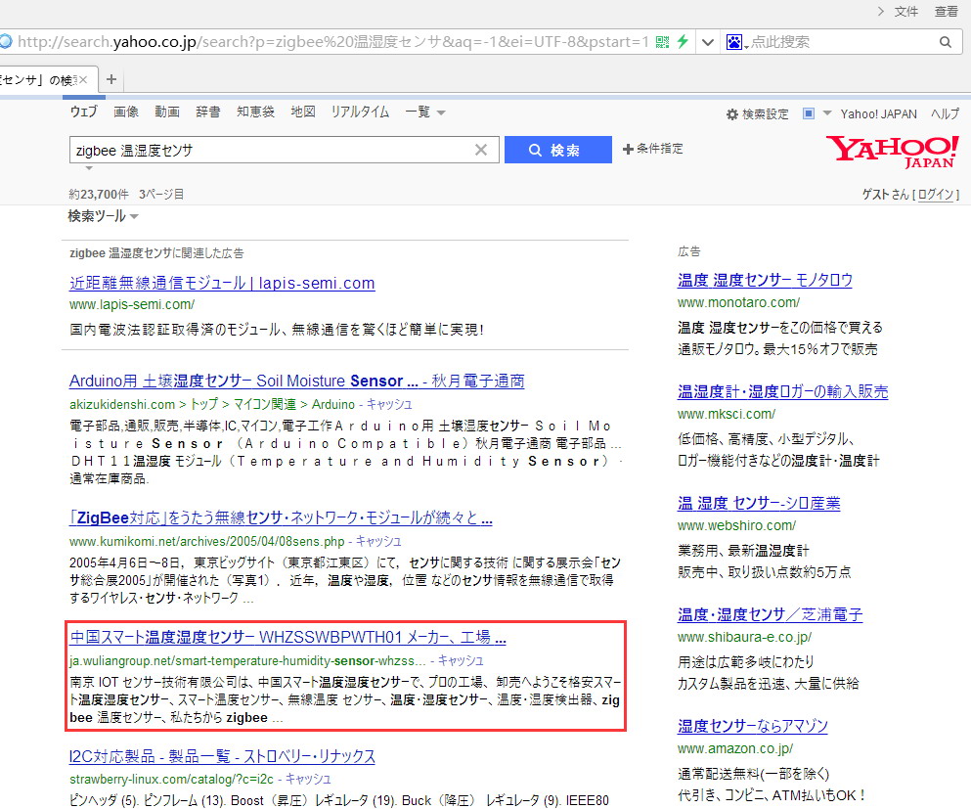Clear the search query with X icon
Screen dimensions: 971x809
[x=481, y=150]
